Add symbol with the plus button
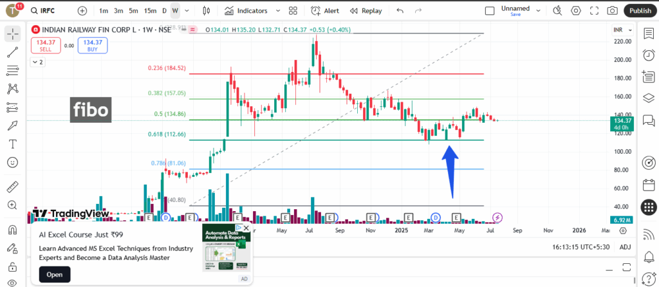The image size is (659, 287). click(x=82, y=11)
